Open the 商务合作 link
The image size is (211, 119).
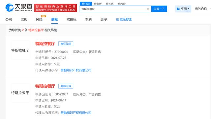tap(201, 9)
